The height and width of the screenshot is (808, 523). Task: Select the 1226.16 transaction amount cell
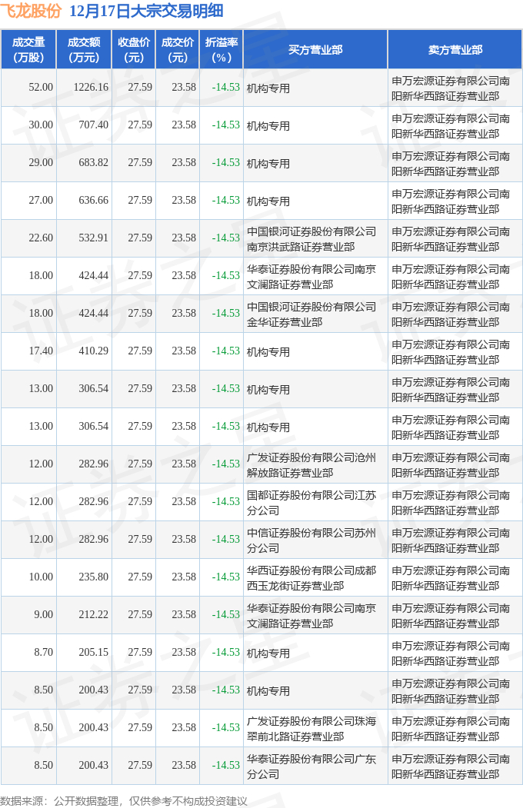[x=92, y=88]
